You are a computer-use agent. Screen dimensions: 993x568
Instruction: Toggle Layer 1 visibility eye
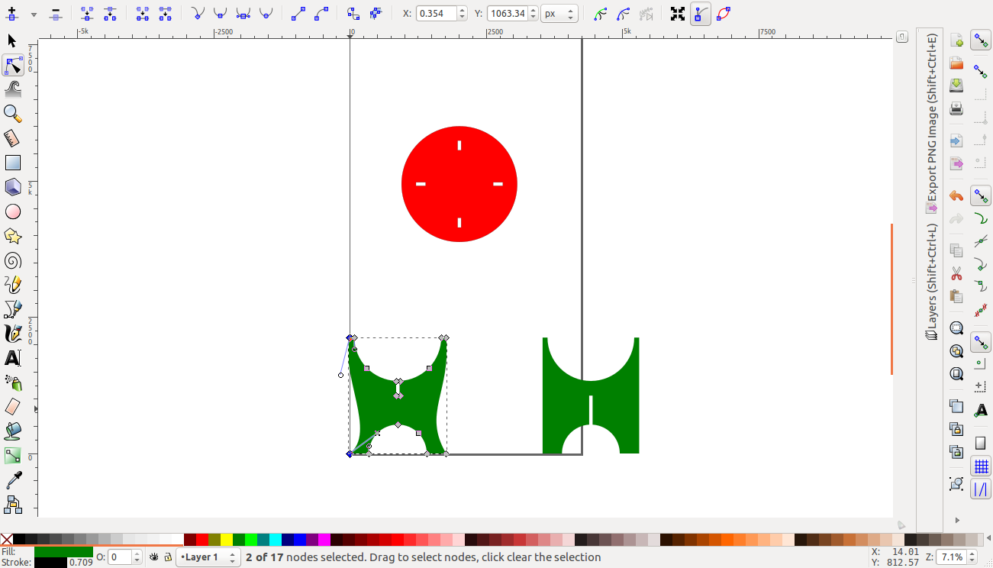(154, 557)
